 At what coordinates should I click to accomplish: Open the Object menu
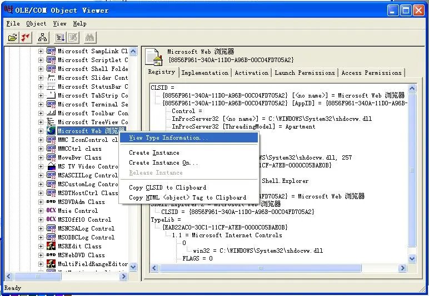pyautogui.click(x=36, y=24)
